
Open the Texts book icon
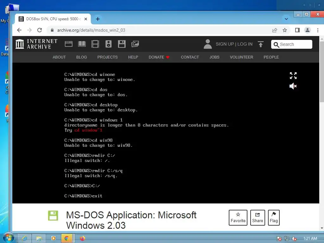pyautogui.click(x=82, y=44)
